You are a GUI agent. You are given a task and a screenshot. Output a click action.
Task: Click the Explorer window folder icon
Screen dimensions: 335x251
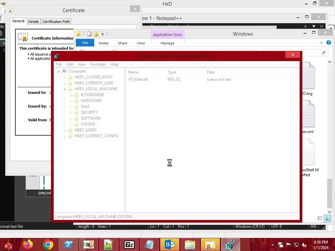pos(79,34)
